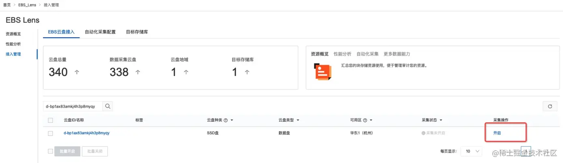Open 资源概览 in the left sidebar

pyautogui.click(x=13, y=34)
